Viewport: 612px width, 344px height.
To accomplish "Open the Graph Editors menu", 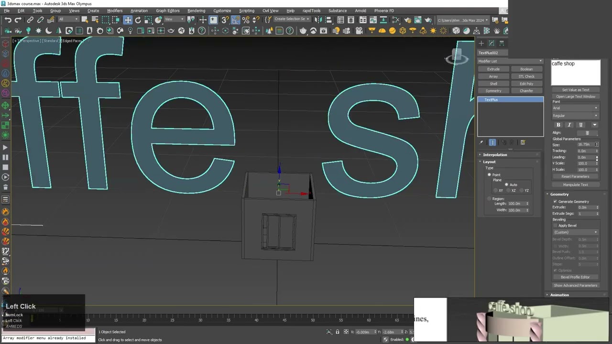I will [x=168, y=11].
